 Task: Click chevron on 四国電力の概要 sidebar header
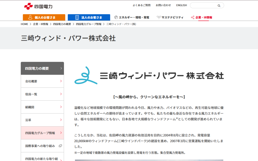pos(61,68)
